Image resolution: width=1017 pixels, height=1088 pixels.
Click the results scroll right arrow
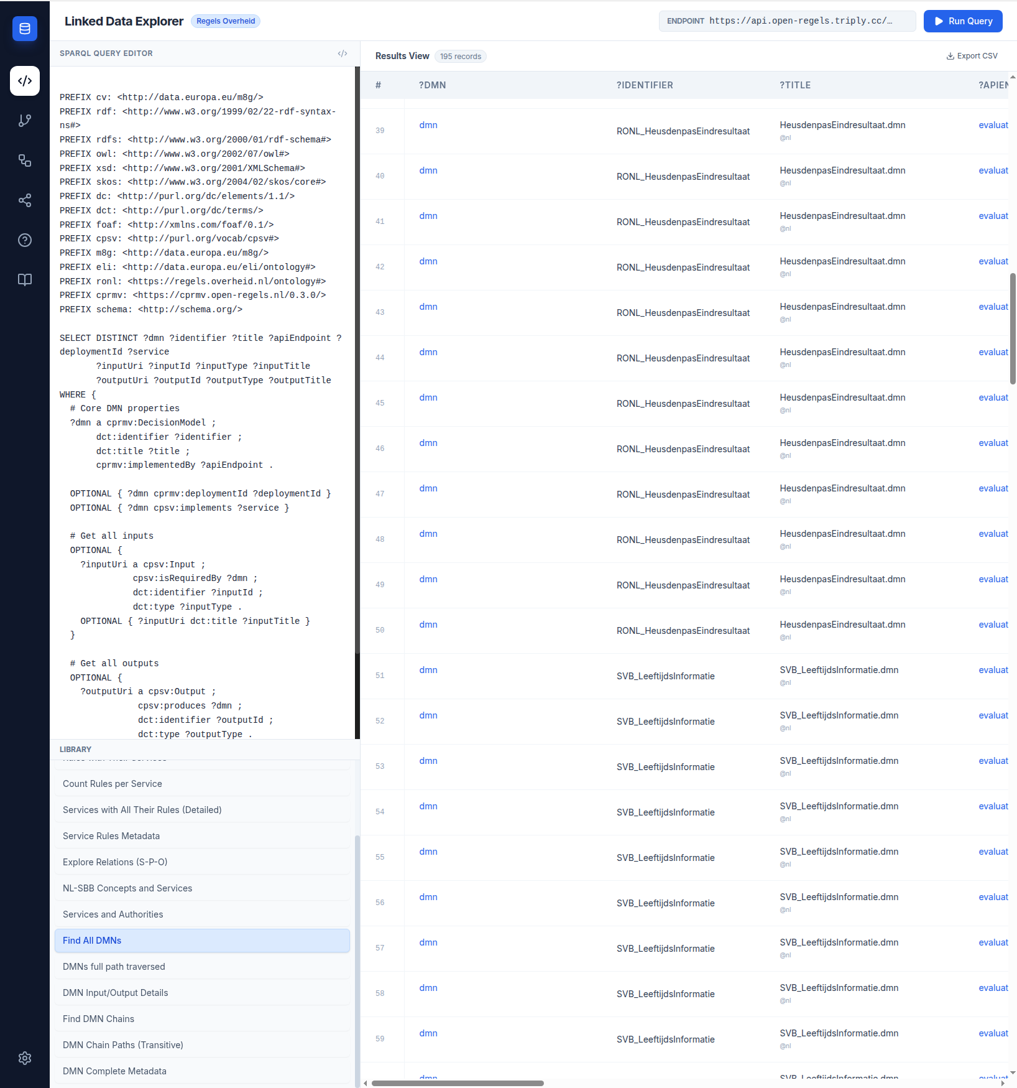[x=1002, y=1083]
